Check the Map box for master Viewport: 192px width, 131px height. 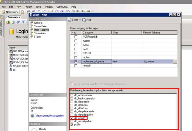(76, 41)
